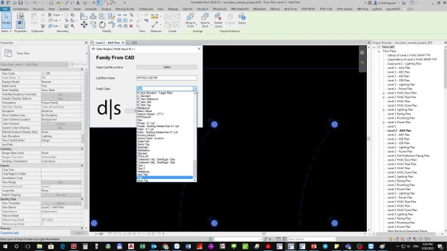
Task: Check the Annotation Crop checkbox
Action: click(x=43, y=178)
